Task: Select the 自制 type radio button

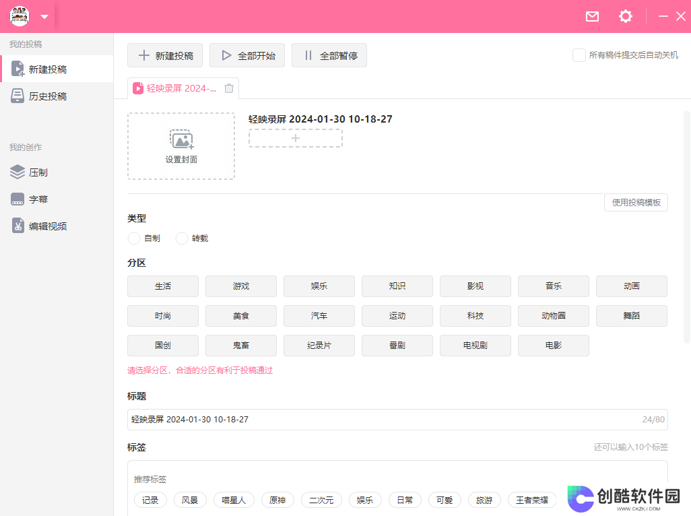Action: [134, 238]
